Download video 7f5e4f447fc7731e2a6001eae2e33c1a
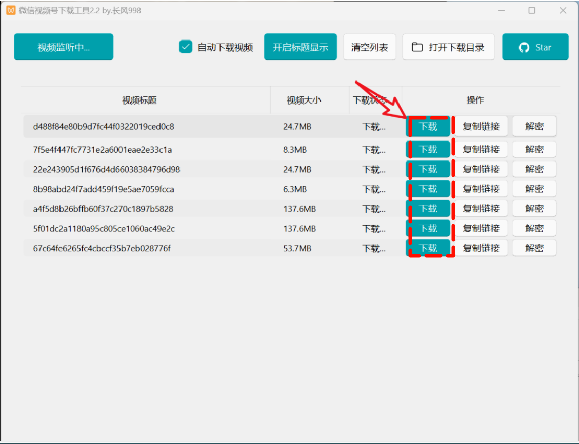 click(428, 150)
